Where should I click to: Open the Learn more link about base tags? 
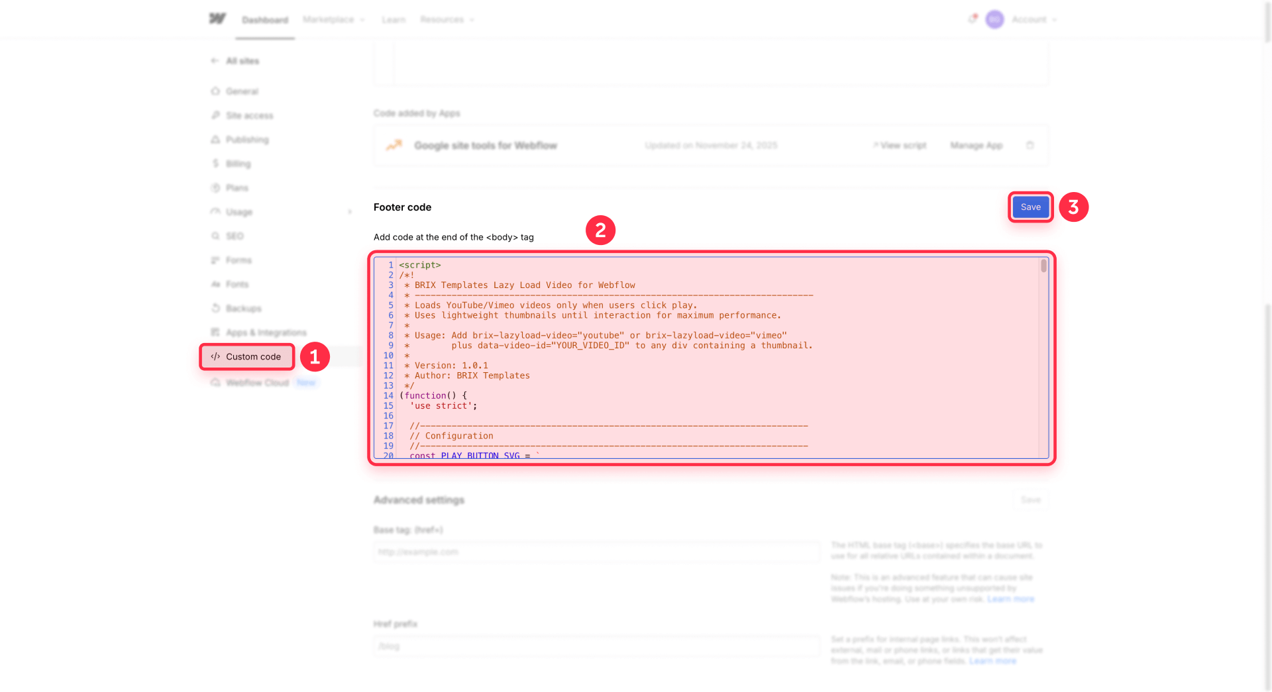(x=1010, y=599)
